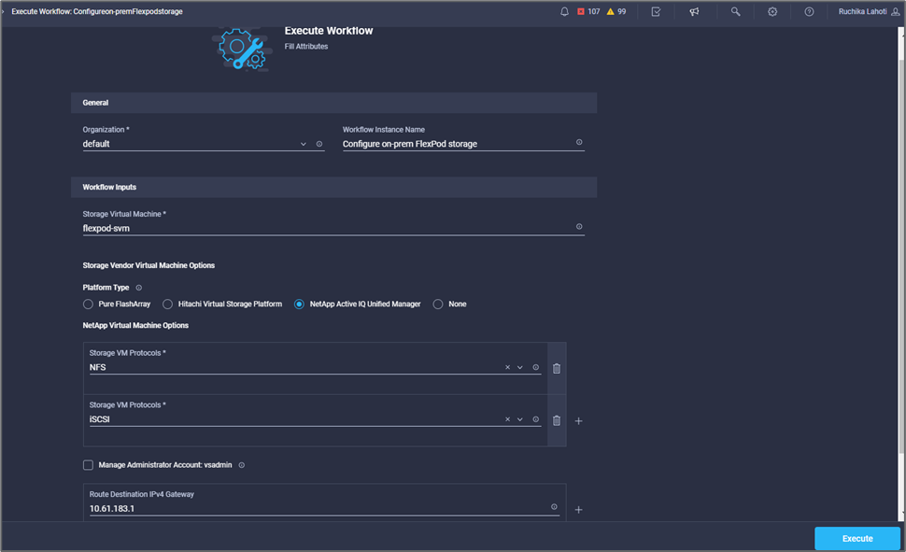This screenshot has height=552, width=906.
Task: Open the announcements megaphone icon
Action: tap(694, 11)
